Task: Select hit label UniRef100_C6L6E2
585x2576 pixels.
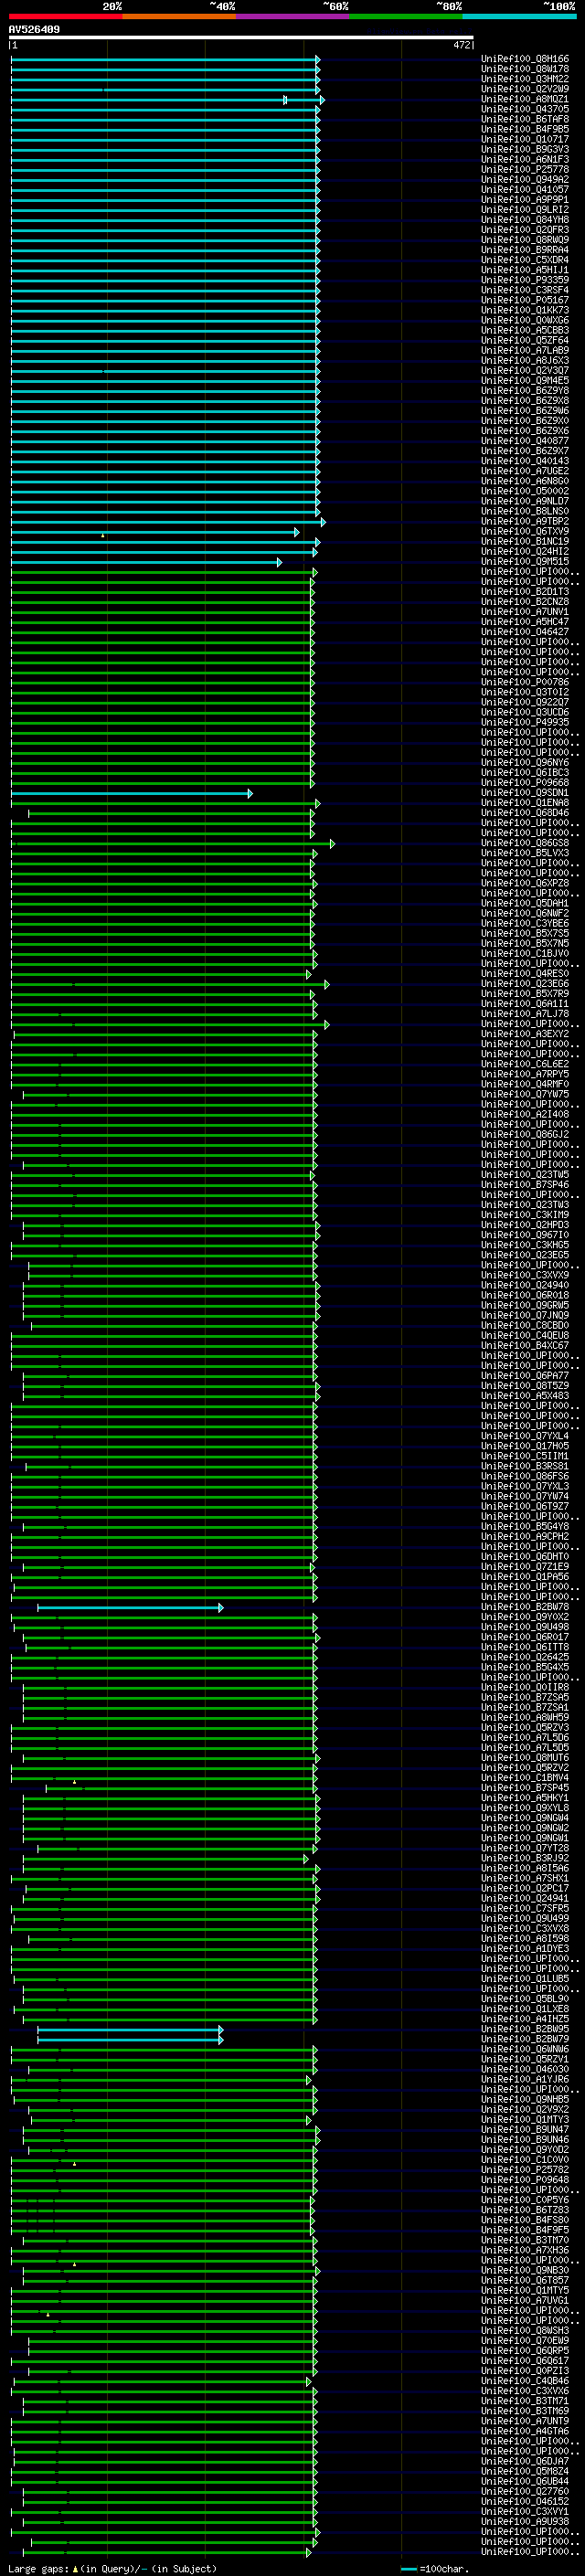Action: (x=525, y=1064)
